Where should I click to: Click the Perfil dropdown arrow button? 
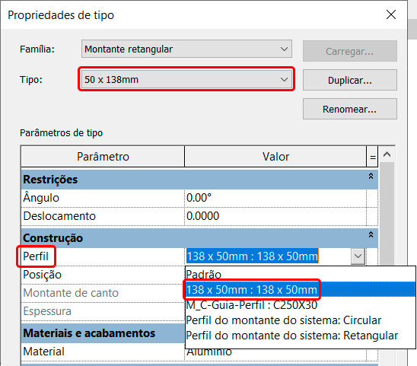pos(358,256)
